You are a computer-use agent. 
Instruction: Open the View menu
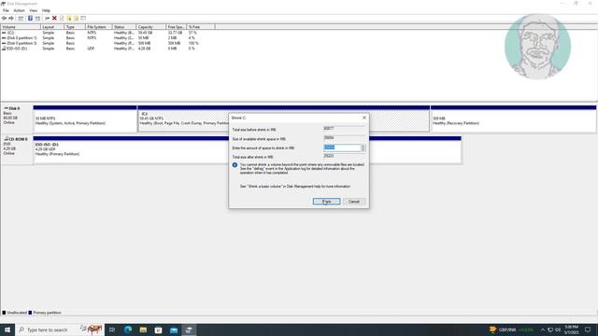[x=34, y=10]
